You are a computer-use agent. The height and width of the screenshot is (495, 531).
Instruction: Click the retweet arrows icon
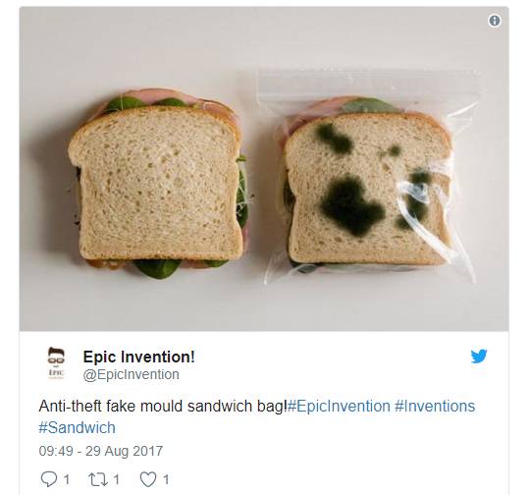(x=98, y=479)
